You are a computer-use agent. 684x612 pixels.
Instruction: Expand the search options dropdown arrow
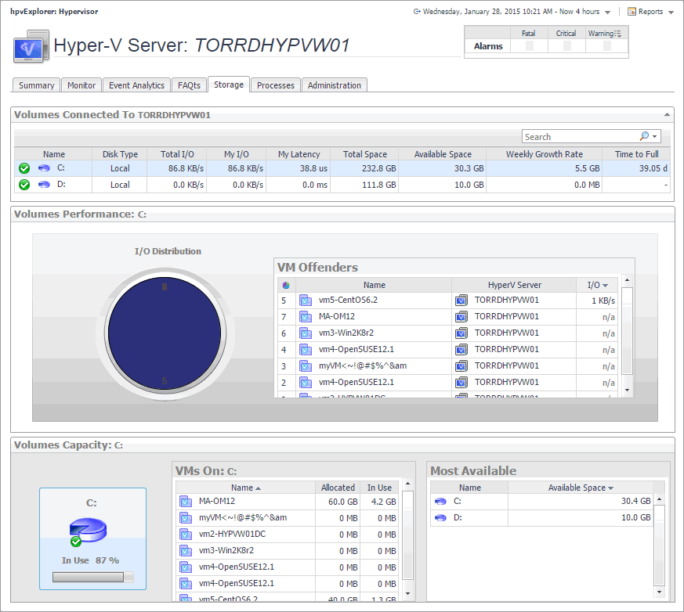(656, 136)
